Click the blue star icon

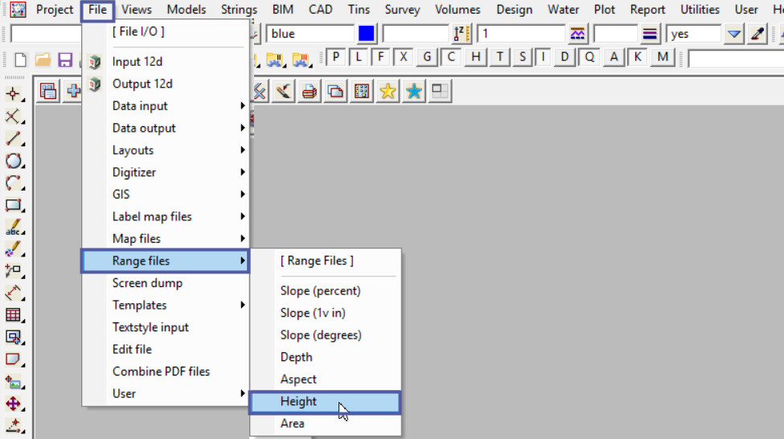click(x=413, y=91)
